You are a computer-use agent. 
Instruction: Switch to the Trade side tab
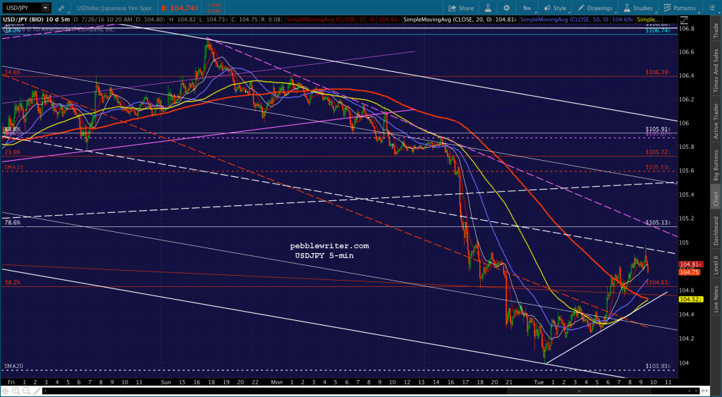(x=716, y=30)
